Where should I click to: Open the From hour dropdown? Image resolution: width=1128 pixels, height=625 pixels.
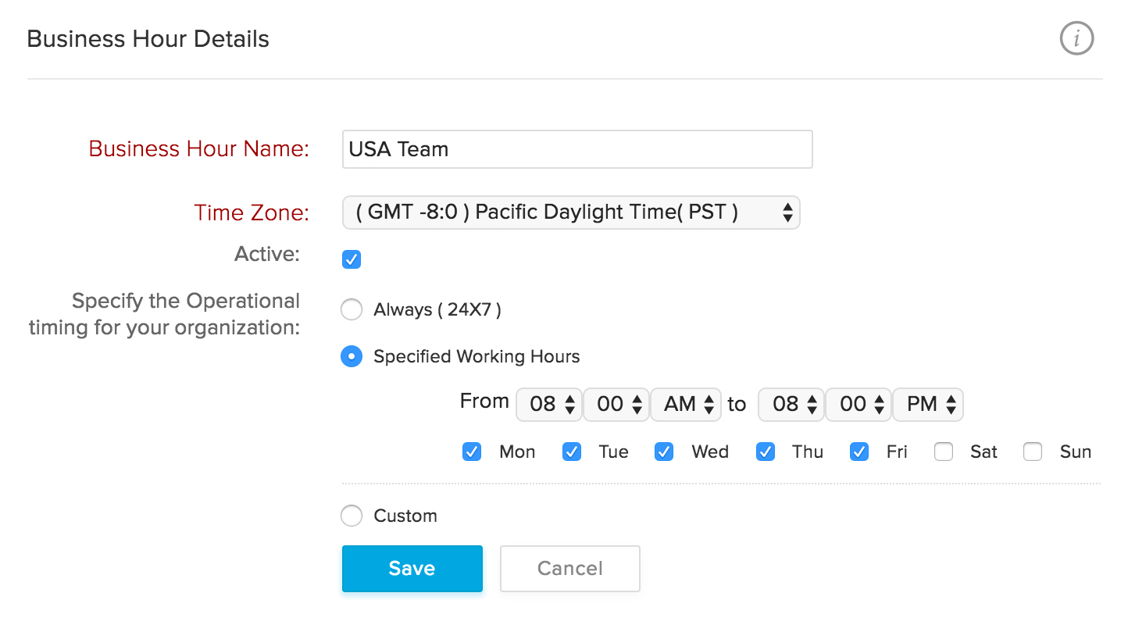click(x=549, y=404)
